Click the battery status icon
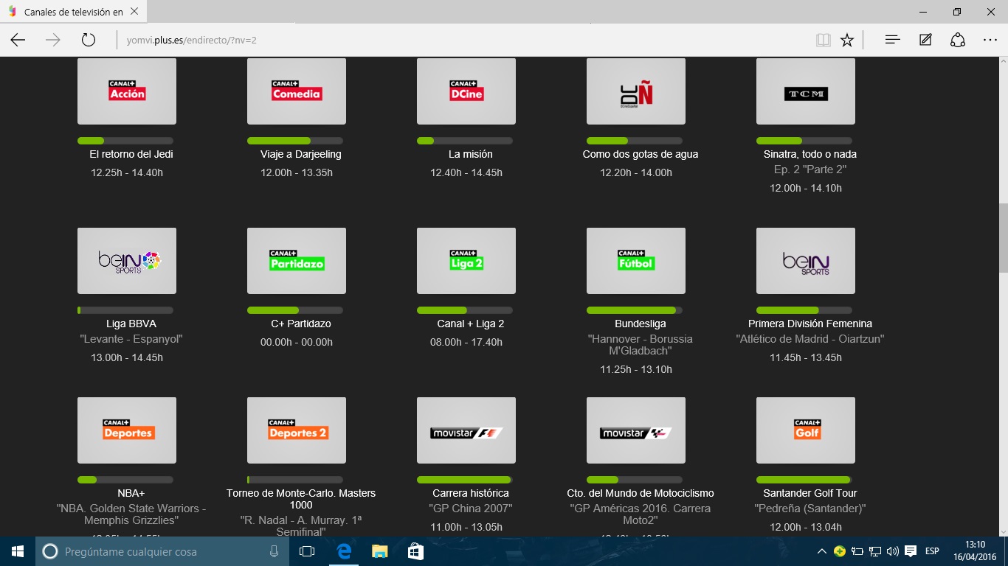Viewport: 1008px width, 566px height. click(857, 551)
